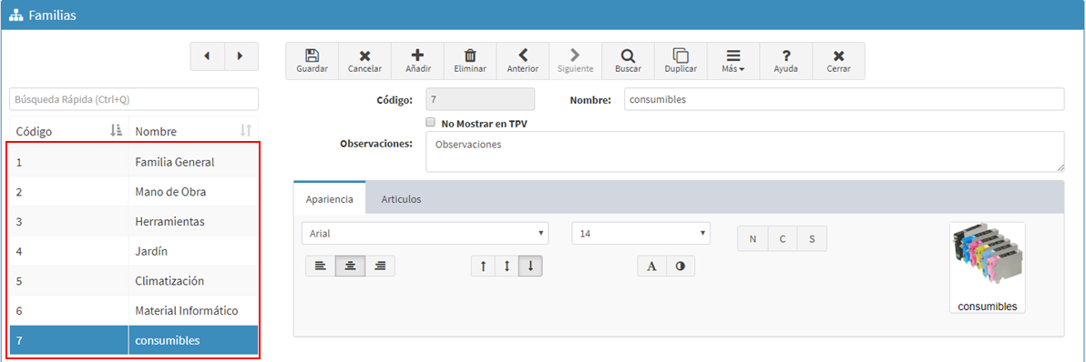Save the family with Guardar

coord(312,61)
